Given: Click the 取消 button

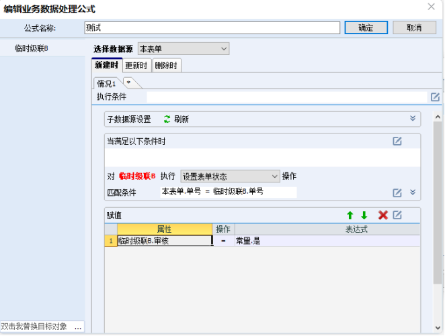Looking at the screenshot, I should [414, 27].
